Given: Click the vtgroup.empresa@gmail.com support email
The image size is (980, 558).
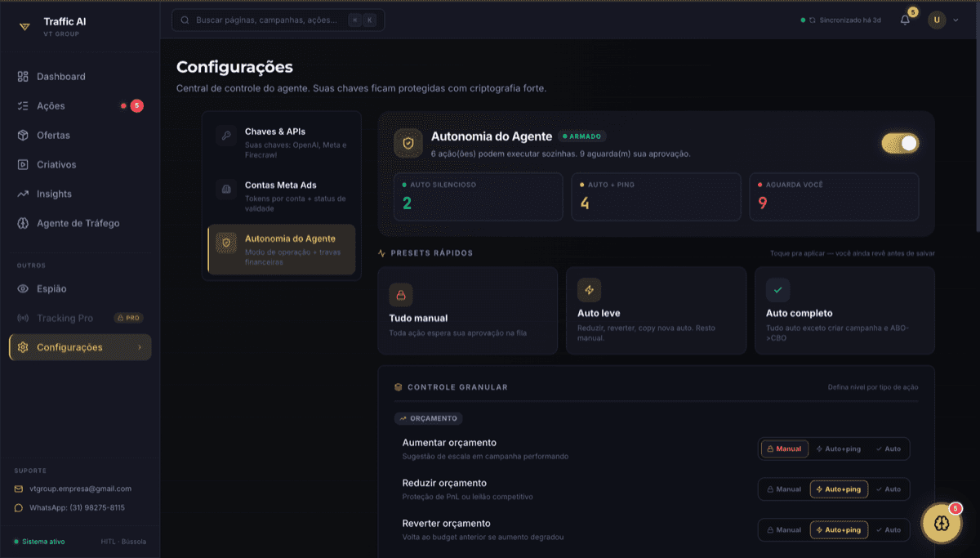Looking at the screenshot, I should click(x=80, y=489).
